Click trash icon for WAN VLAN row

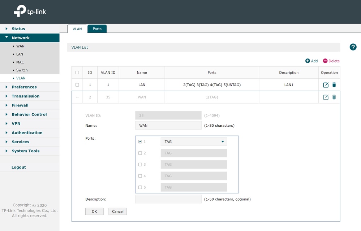334,97
